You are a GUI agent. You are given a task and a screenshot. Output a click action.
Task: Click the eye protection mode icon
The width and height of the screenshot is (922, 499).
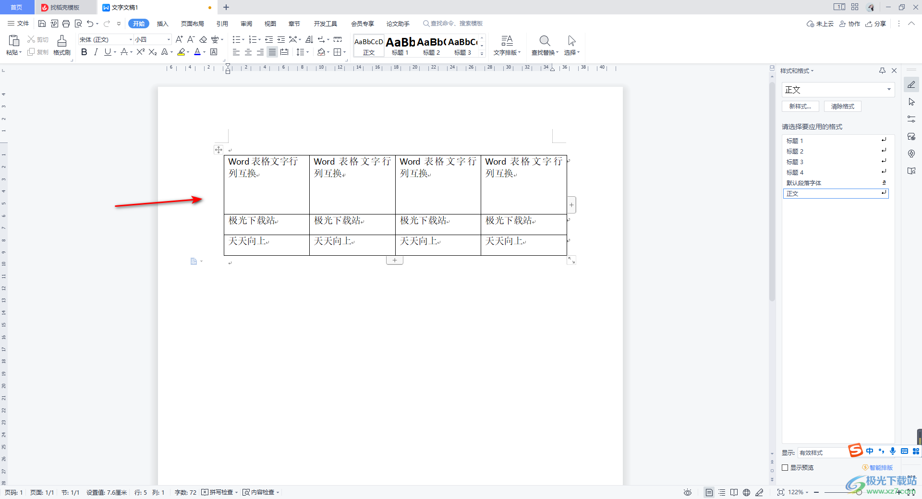[x=688, y=492]
